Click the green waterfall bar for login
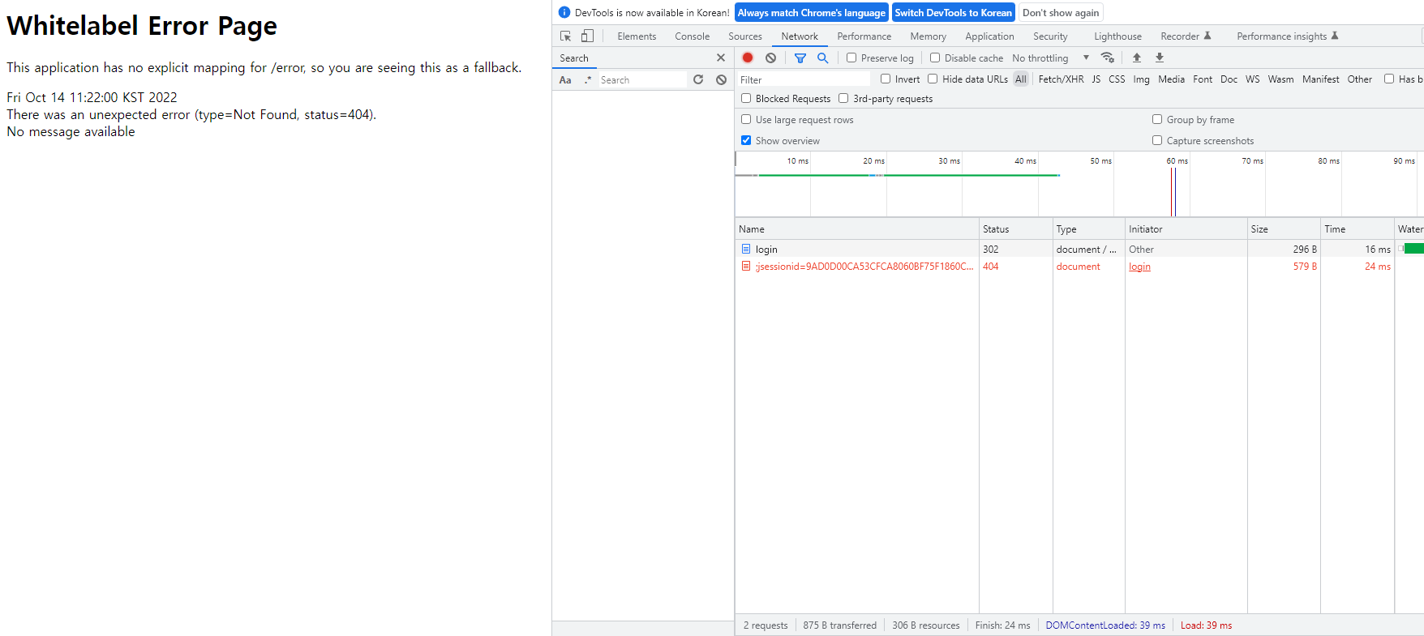1424x636 pixels. [1413, 249]
